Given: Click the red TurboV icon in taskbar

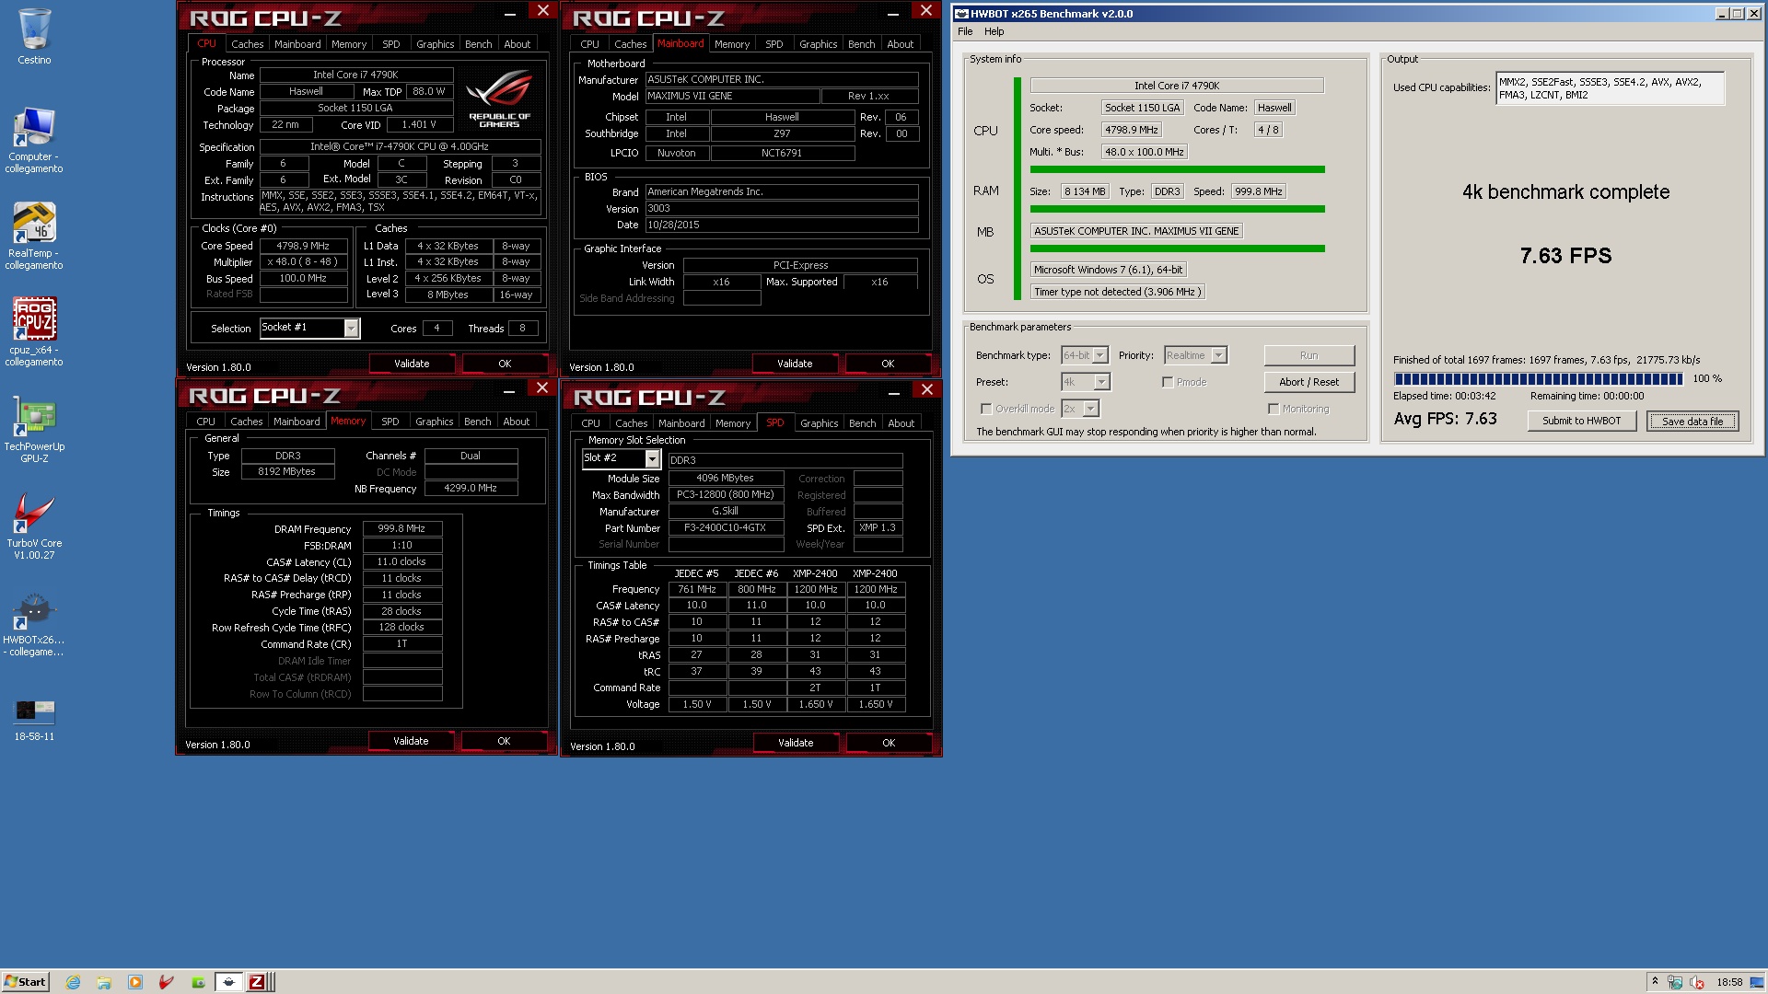Looking at the screenshot, I should point(167,982).
